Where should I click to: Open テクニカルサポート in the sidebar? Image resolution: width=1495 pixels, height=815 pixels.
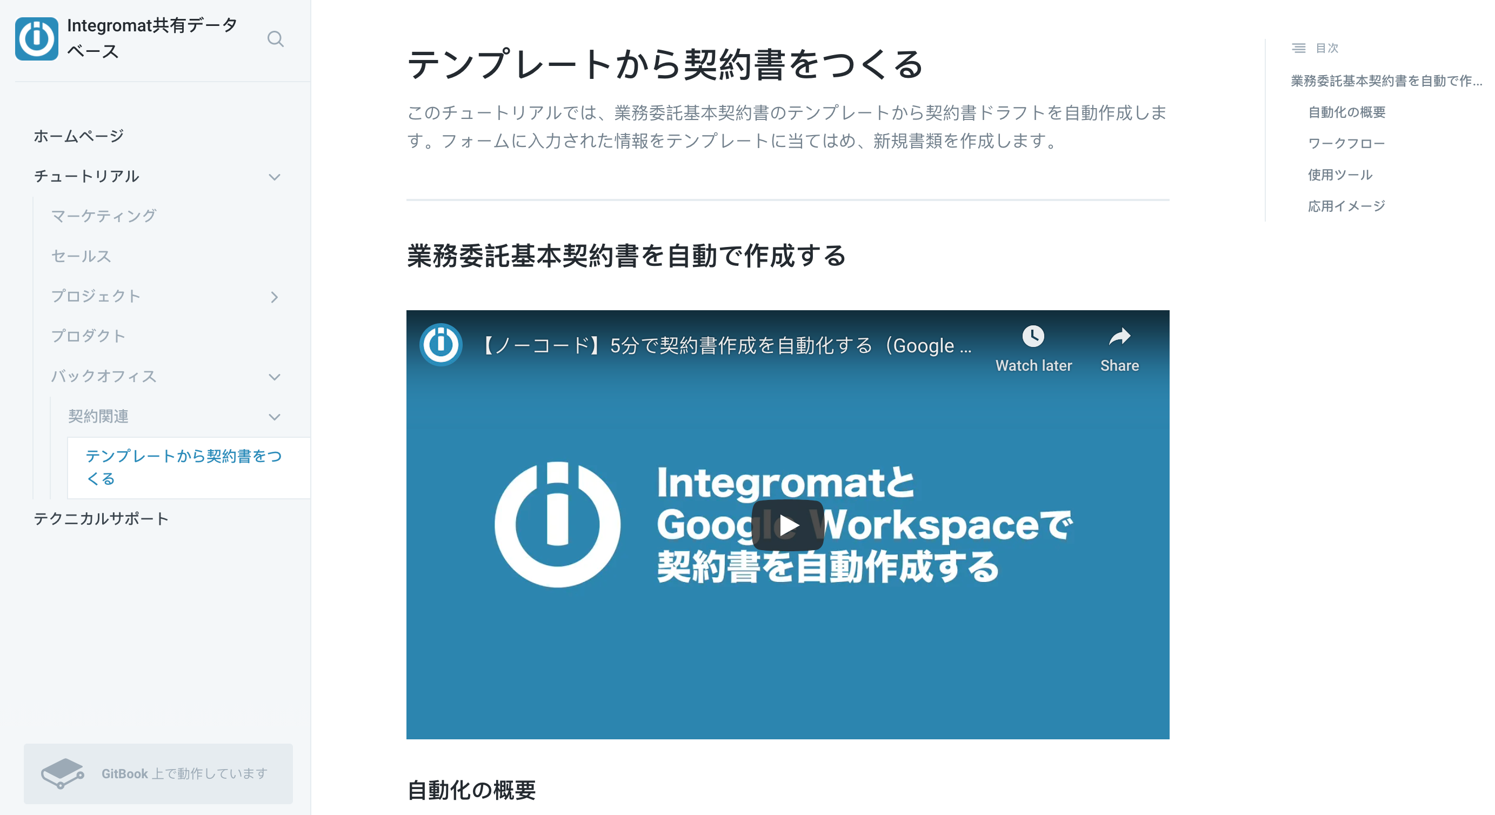101,518
